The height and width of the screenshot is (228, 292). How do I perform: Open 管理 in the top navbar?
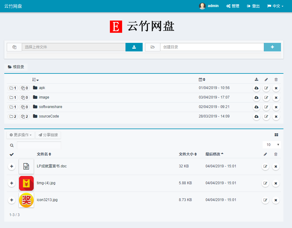[233, 6]
